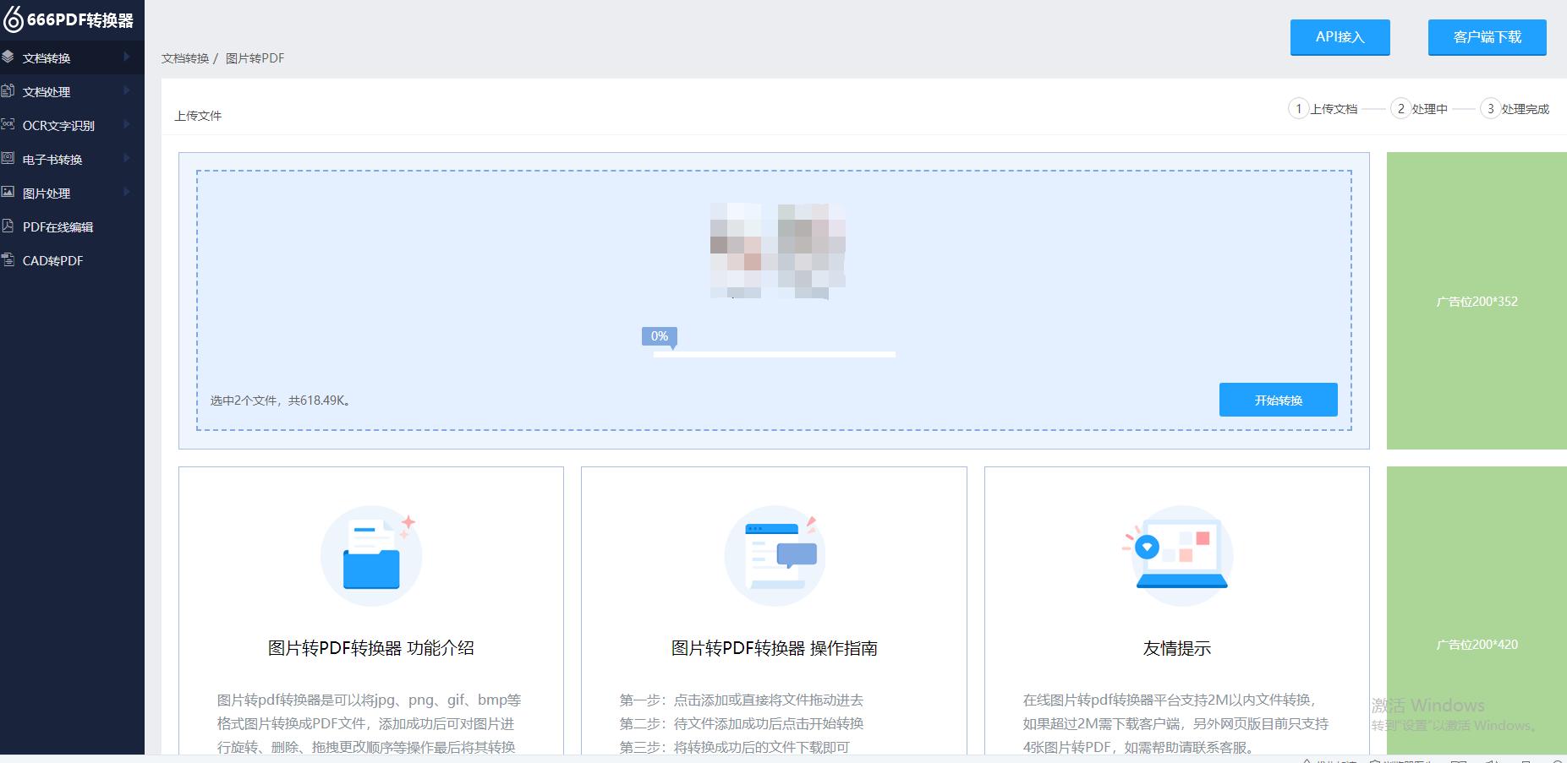This screenshot has width=1567, height=763.
Task: Select the 图片转PDF breadcrumb item
Action: pyautogui.click(x=256, y=57)
